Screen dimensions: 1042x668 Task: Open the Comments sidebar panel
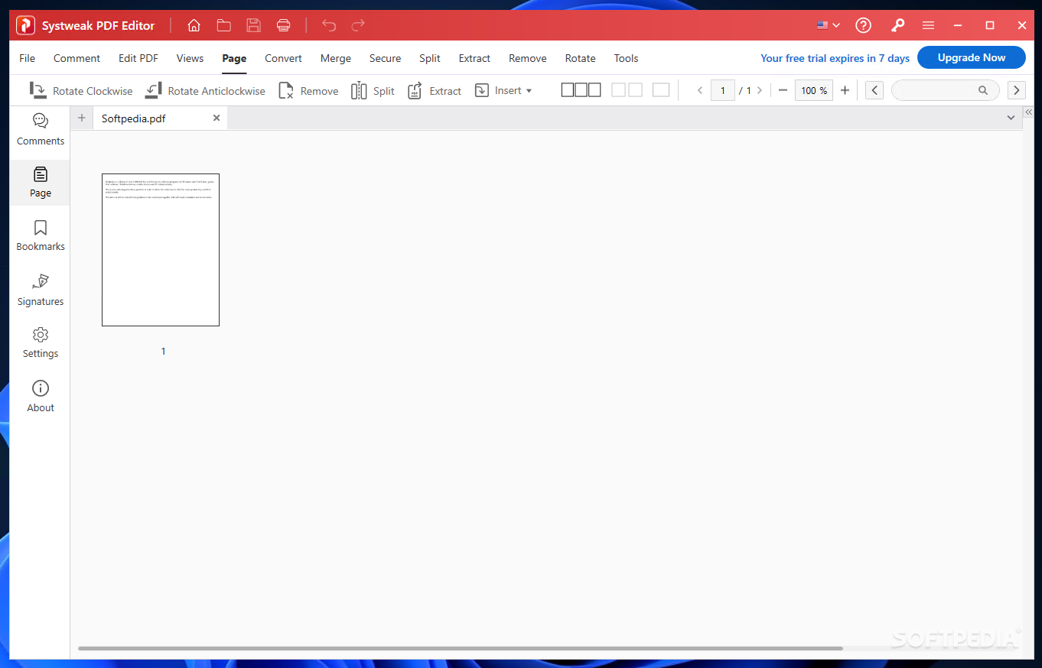click(41, 129)
